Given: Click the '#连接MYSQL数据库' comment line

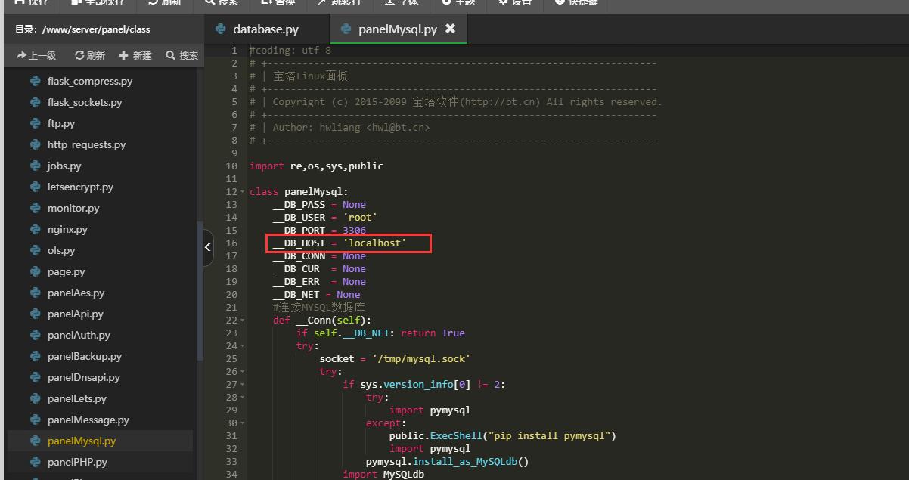Looking at the screenshot, I should pyautogui.click(x=319, y=308).
